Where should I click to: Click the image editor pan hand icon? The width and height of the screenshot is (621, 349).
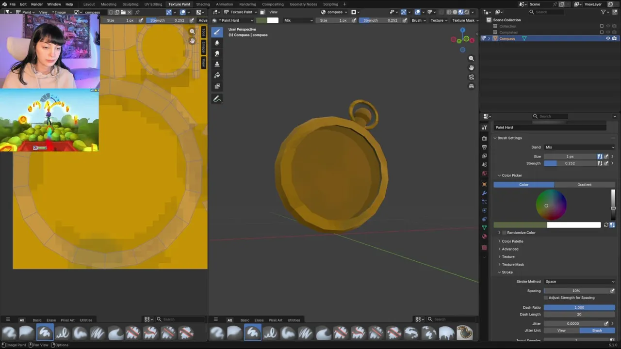(x=192, y=41)
